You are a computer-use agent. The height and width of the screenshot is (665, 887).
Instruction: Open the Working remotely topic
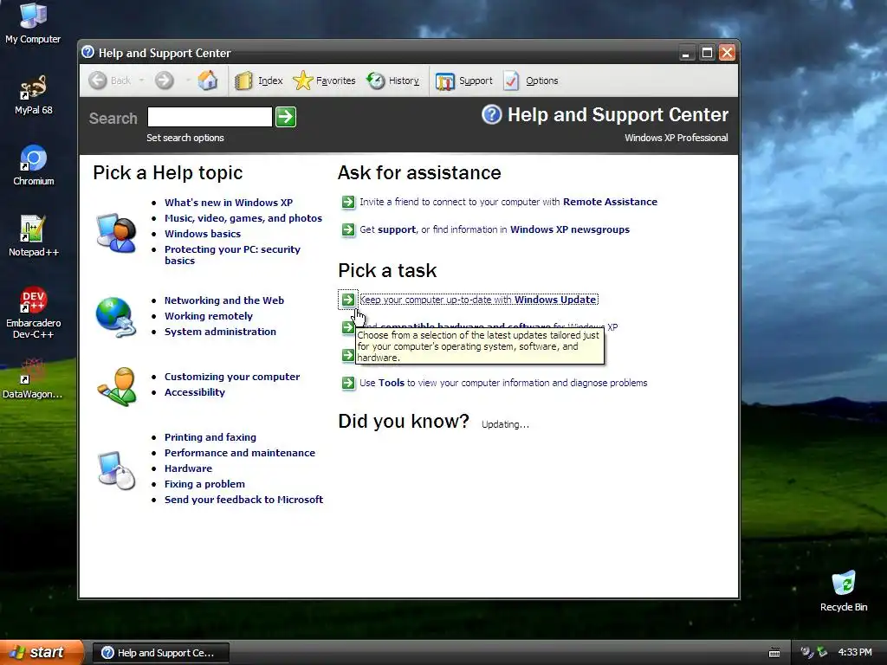tap(208, 316)
